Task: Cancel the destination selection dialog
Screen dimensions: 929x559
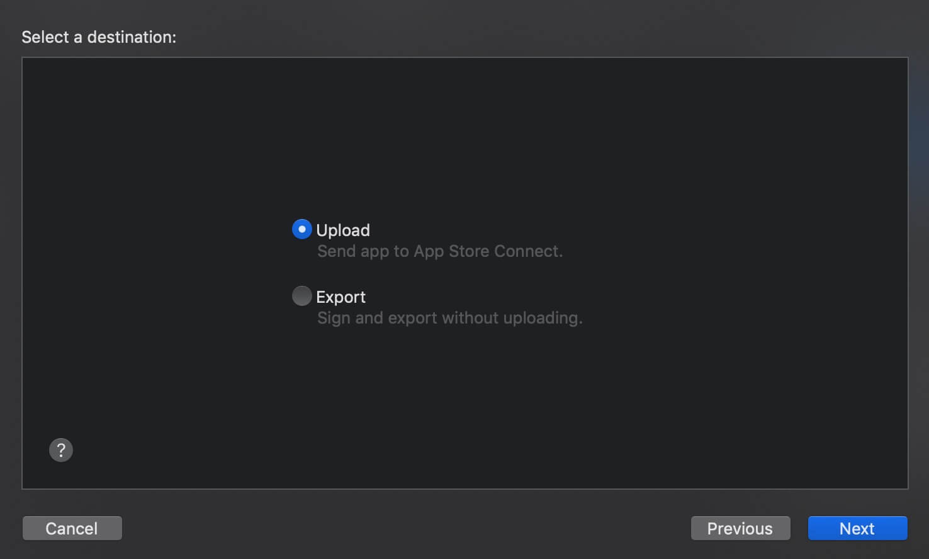Action: 72,528
